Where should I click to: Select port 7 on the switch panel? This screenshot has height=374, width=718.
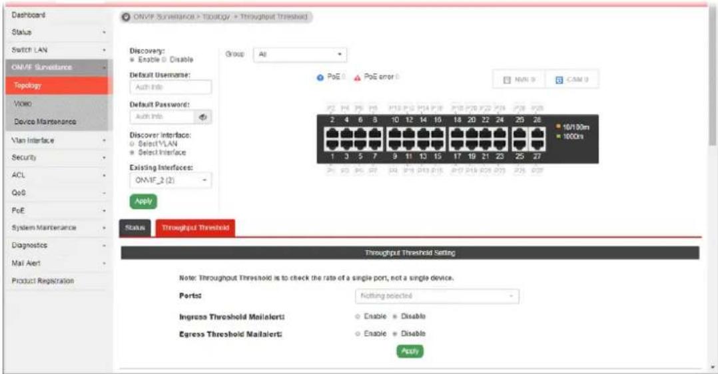tap(375, 145)
